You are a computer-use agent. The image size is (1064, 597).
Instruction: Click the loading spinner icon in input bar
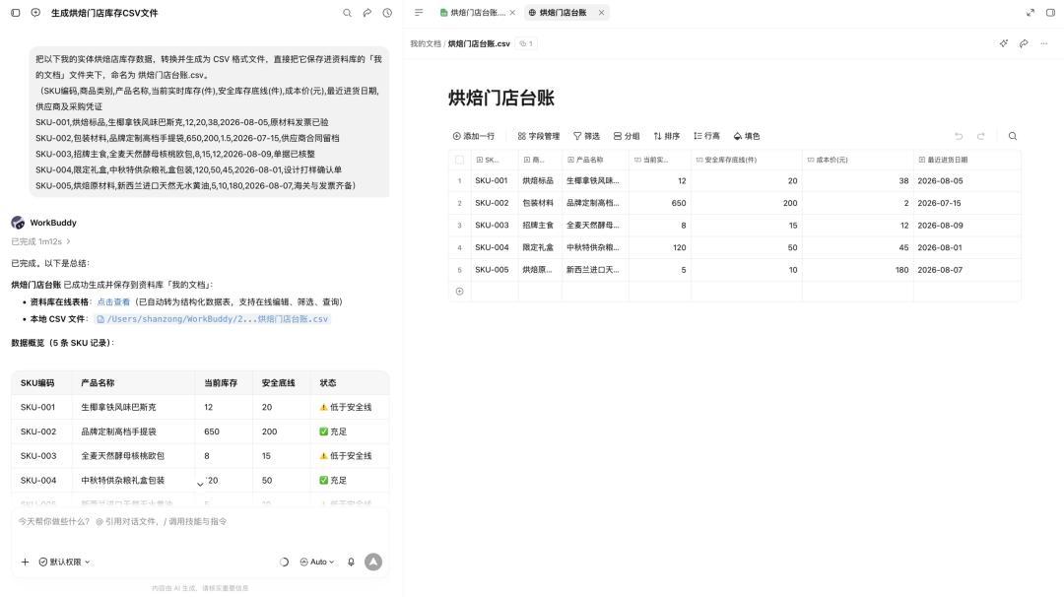(285, 562)
